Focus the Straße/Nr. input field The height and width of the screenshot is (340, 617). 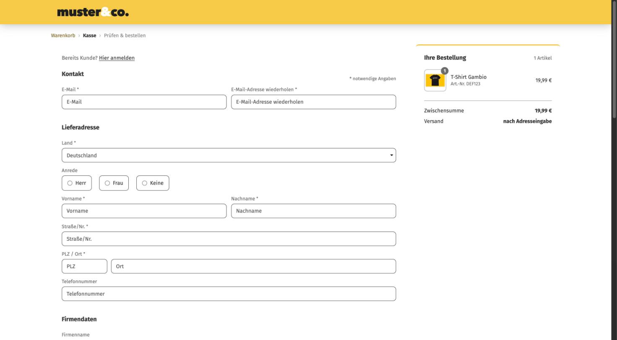(x=229, y=239)
